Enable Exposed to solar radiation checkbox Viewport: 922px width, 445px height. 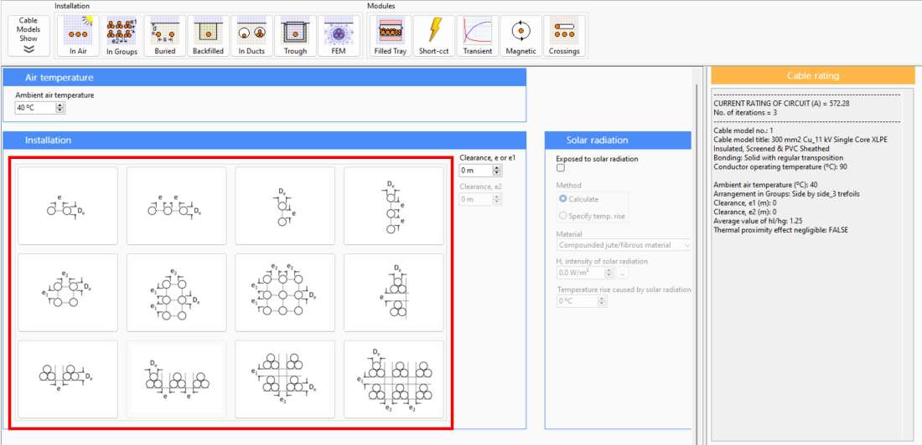click(x=561, y=168)
